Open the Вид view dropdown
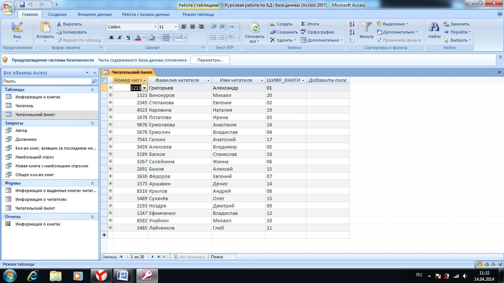504x283 pixels. point(17,32)
